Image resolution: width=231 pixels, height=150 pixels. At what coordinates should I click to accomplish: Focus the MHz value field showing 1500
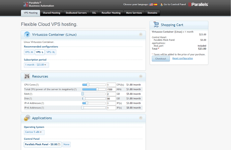pyautogui.click(x=111, y=89)
